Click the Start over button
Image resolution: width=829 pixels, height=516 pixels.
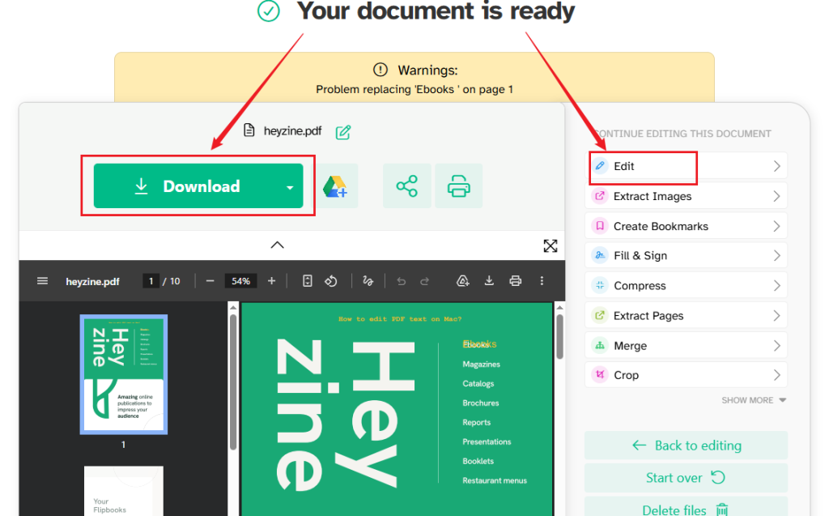687,478
